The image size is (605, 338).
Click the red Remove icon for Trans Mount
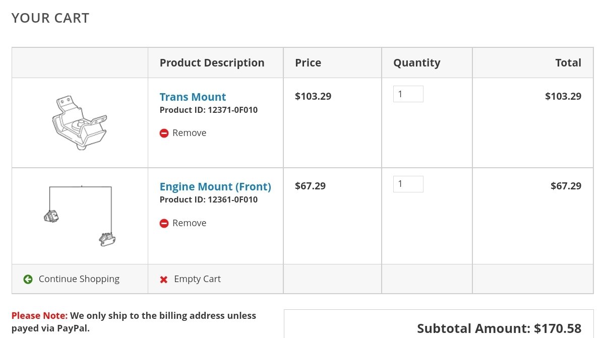(x=164, y=133)
